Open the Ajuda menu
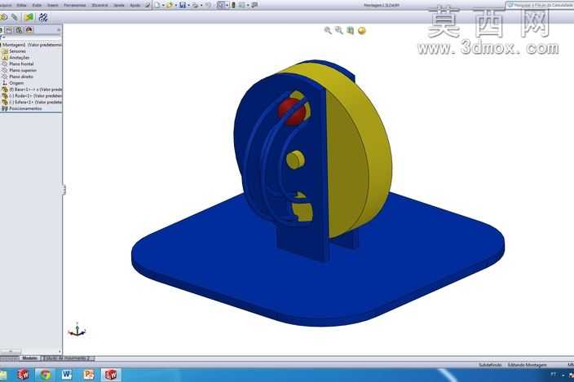 [x=135, y=6]
